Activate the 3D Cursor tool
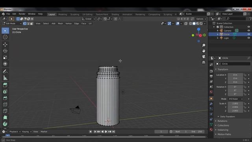 click(5, 37)
